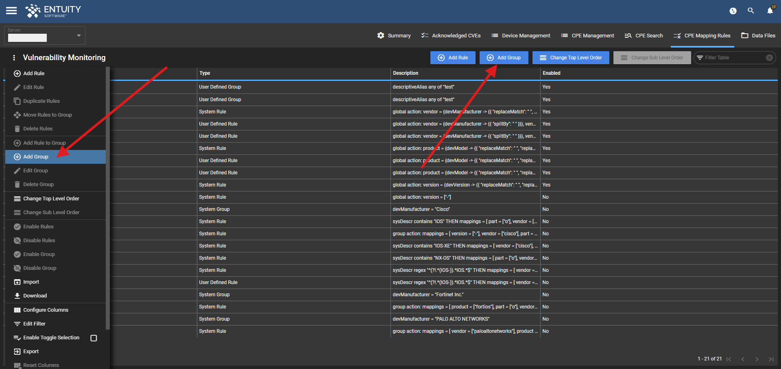Open the Device Management tab
The image size is (781, 369).
coord(521,35)
